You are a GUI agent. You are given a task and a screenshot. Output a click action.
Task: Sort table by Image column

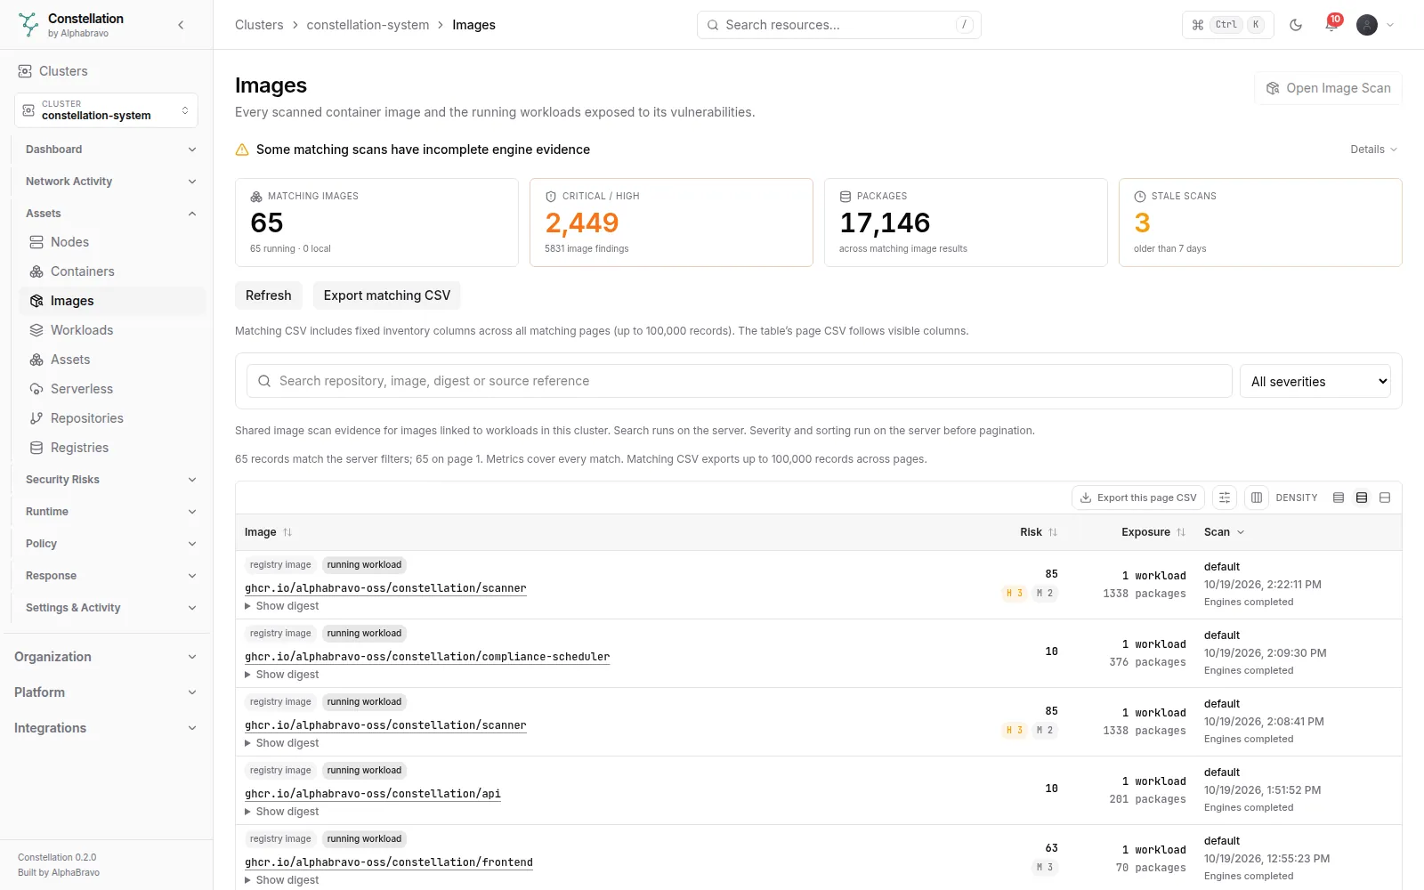[x=268, y=532]
